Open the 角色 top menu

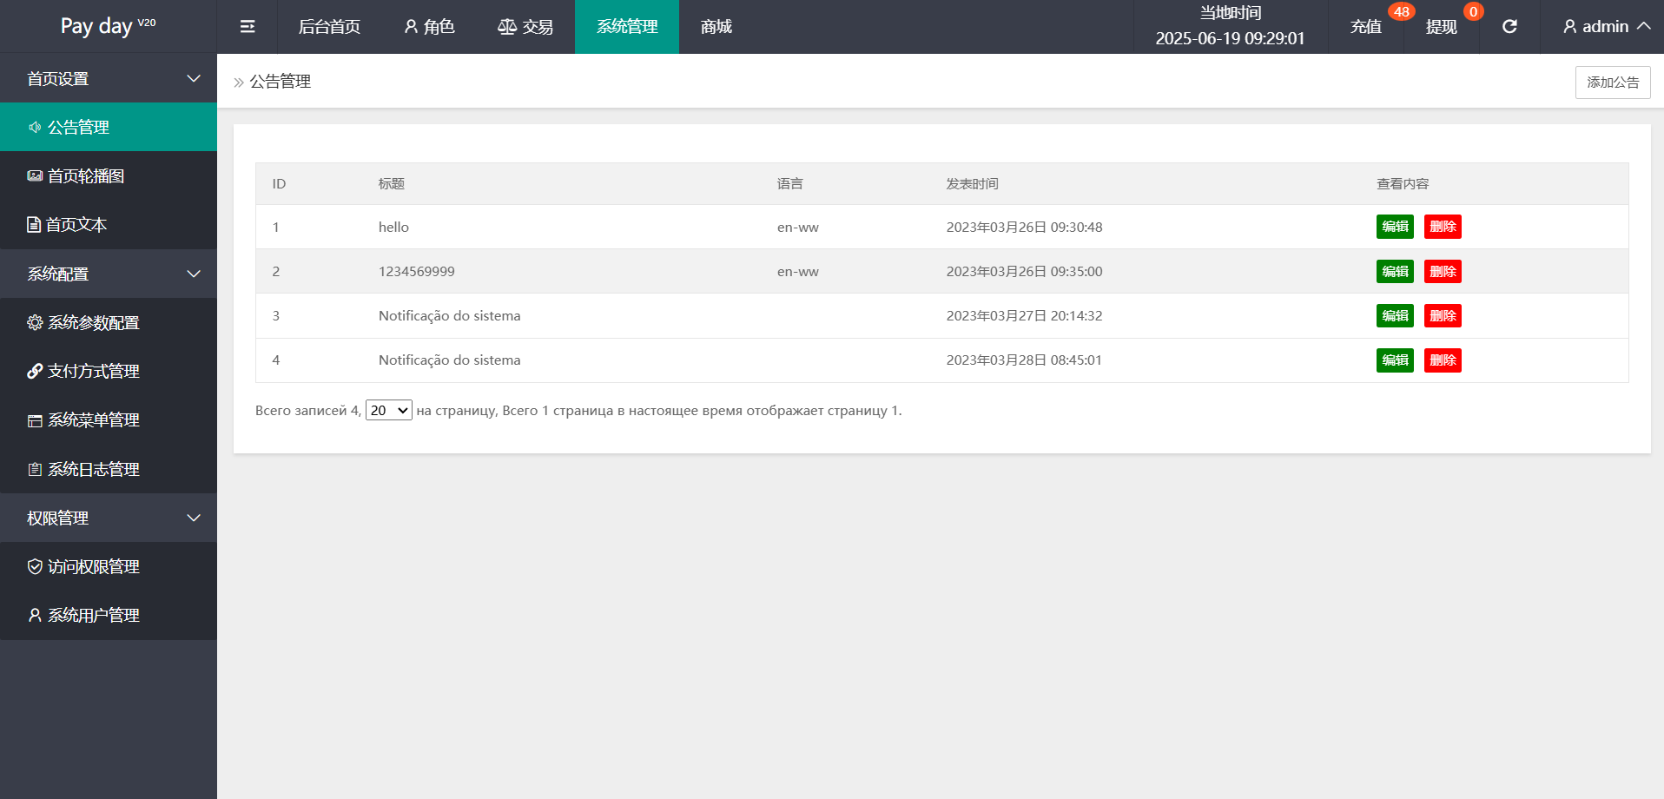(x=430, y=27)
